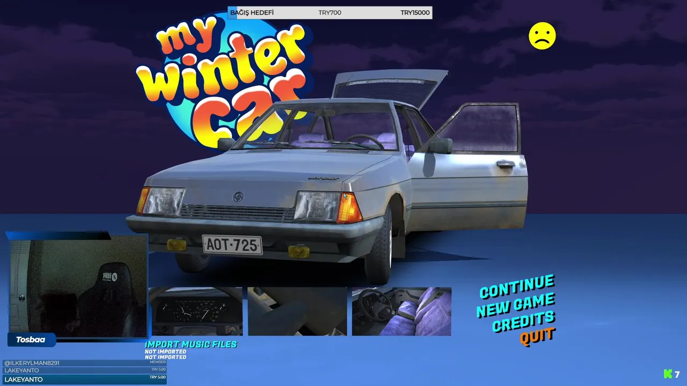The image size is (687, 386).
Task: Click the AOT-725 license plate
Action: coord(232,245)
